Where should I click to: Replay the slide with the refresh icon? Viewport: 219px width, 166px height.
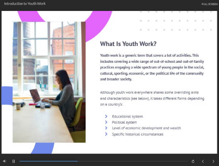(x=193, y=161)
